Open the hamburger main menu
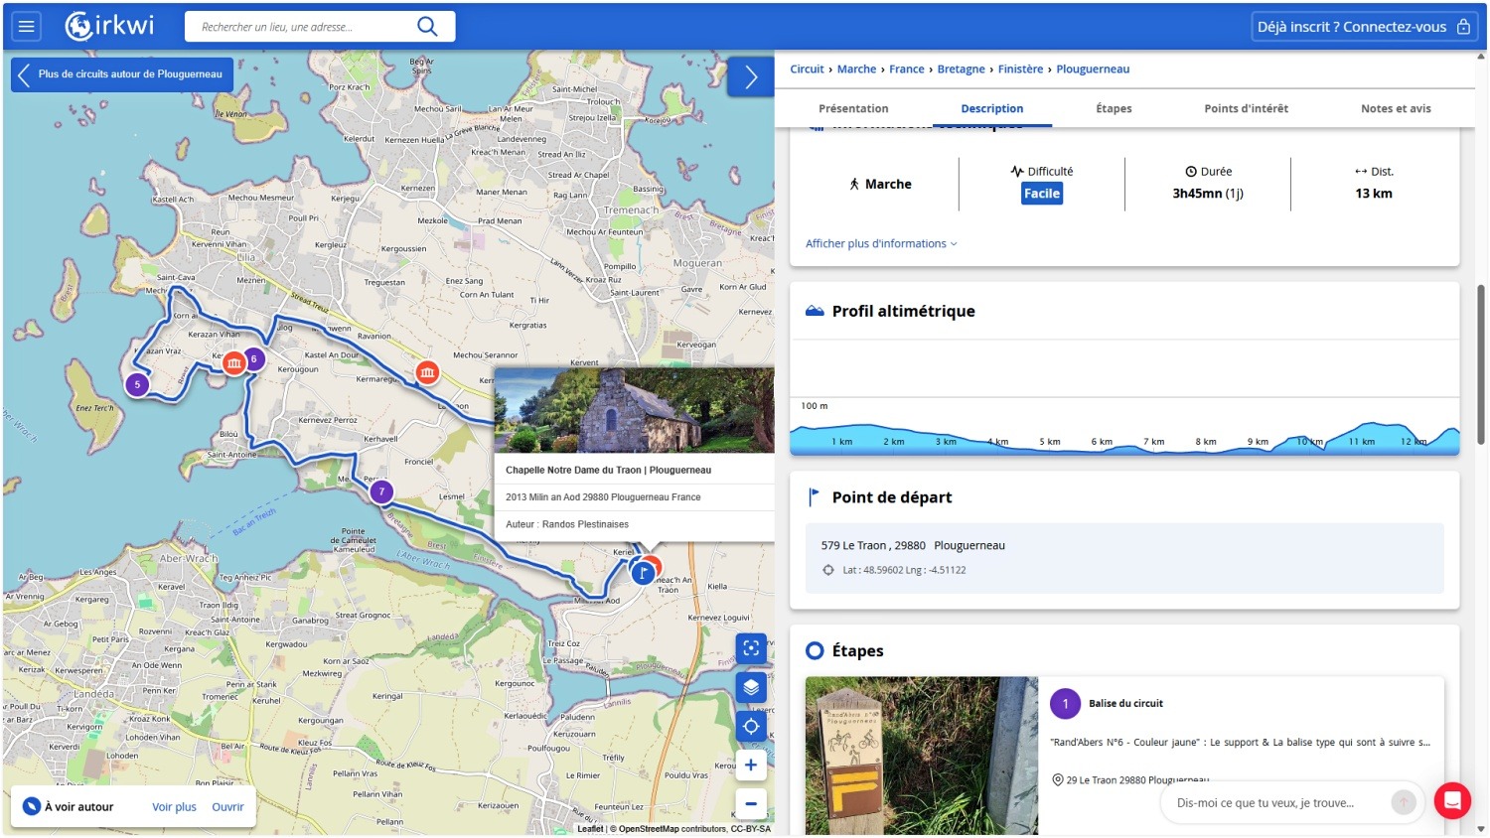This screenshot has width=1490, height=838. [27, 27]
